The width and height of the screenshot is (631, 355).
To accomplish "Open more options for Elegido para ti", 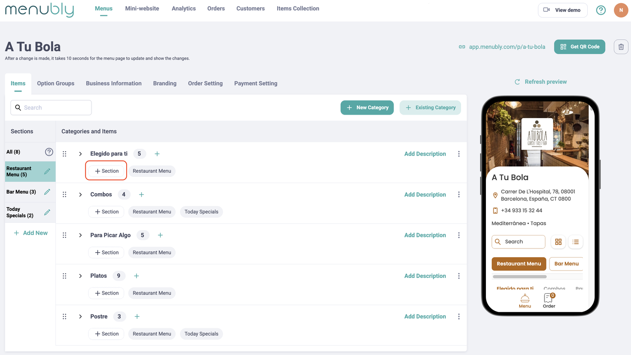I will (459, 154).
